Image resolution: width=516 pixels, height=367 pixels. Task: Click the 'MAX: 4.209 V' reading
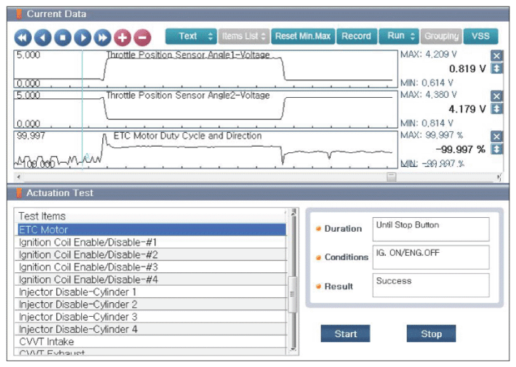428,55
